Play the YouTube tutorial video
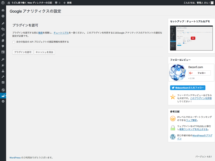The image size is (215, 161). [x=193, y=38]
